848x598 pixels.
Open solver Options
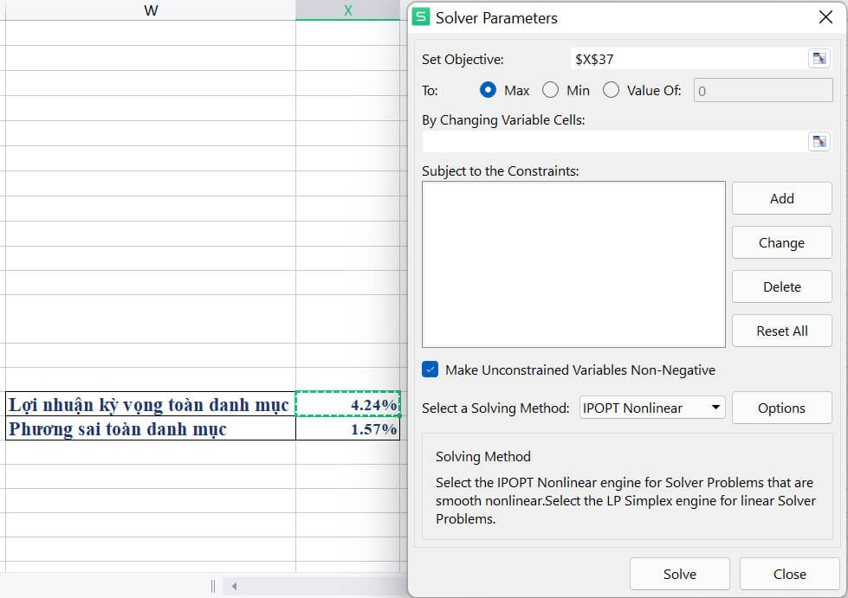(782, 408)
